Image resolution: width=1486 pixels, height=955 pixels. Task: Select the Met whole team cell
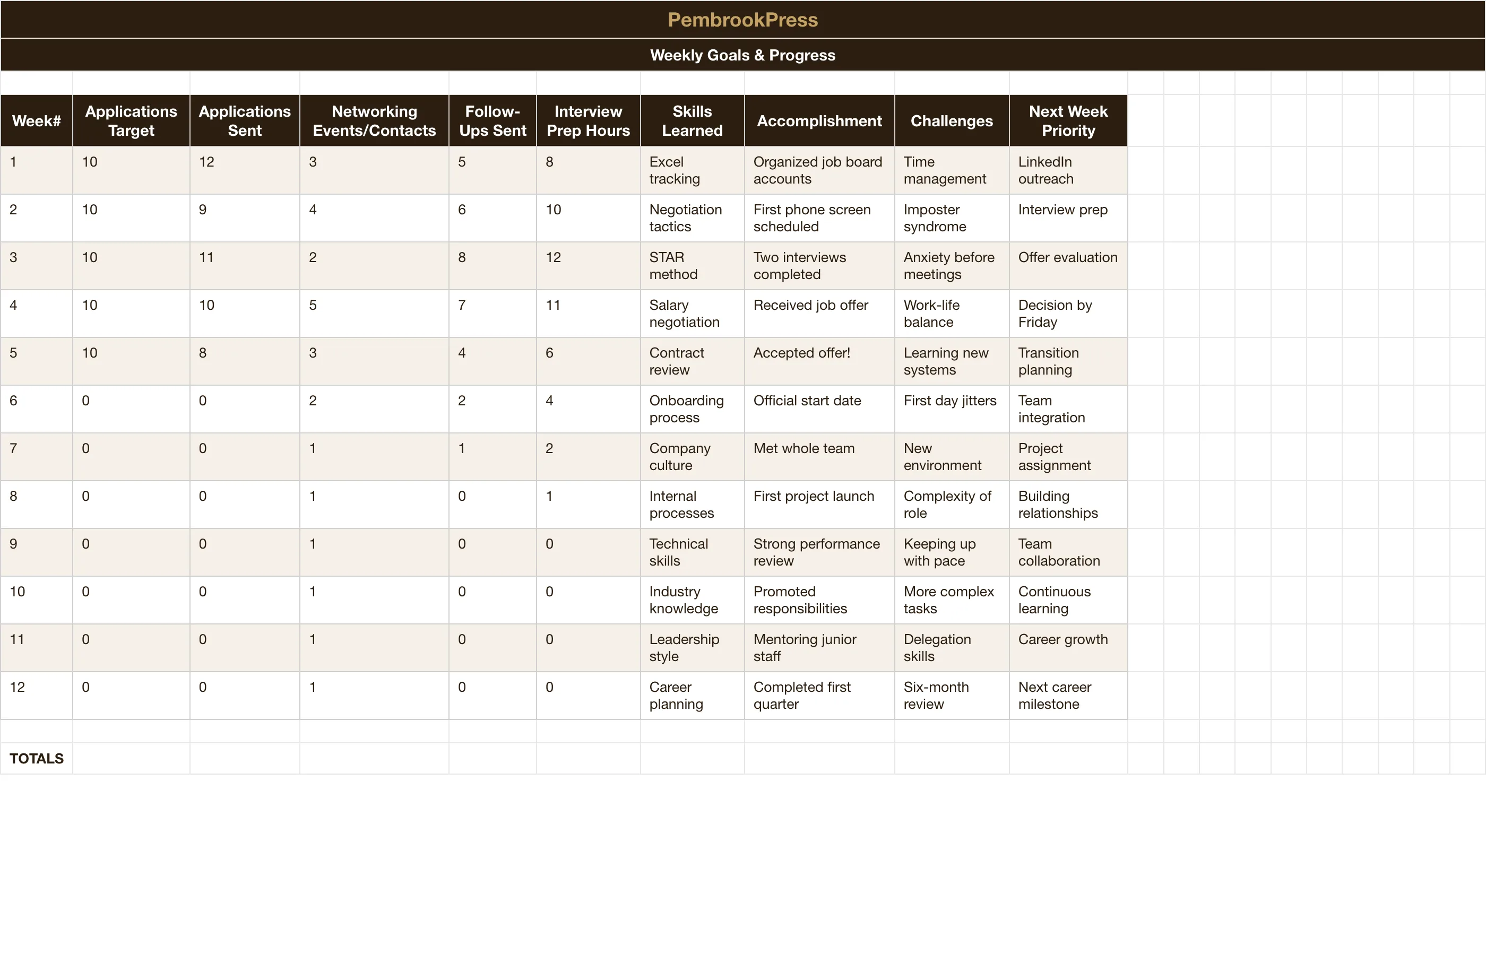(819, 456)
